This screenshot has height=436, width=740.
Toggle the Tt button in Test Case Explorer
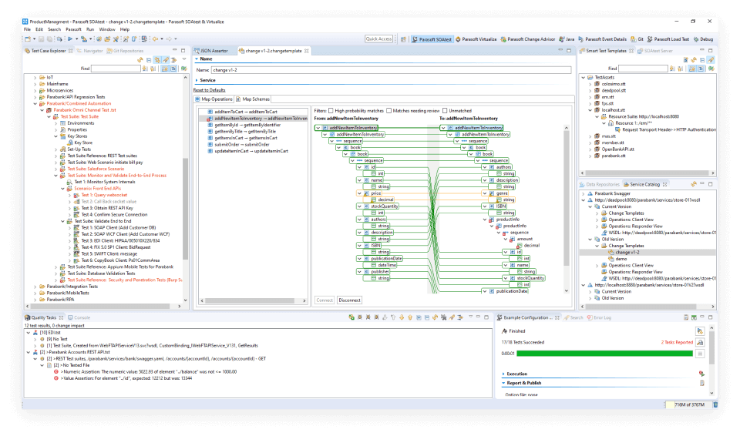[173, 69]
